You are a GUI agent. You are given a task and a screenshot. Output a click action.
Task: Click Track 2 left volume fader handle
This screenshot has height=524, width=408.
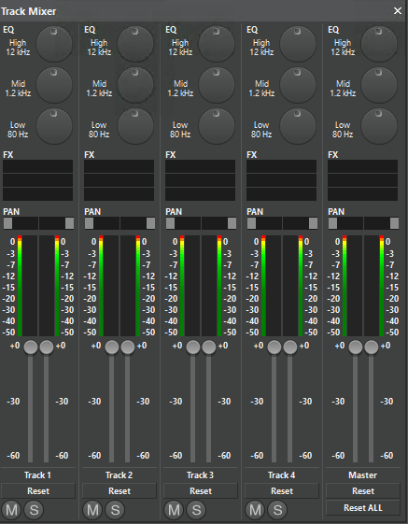coord(112,347)
